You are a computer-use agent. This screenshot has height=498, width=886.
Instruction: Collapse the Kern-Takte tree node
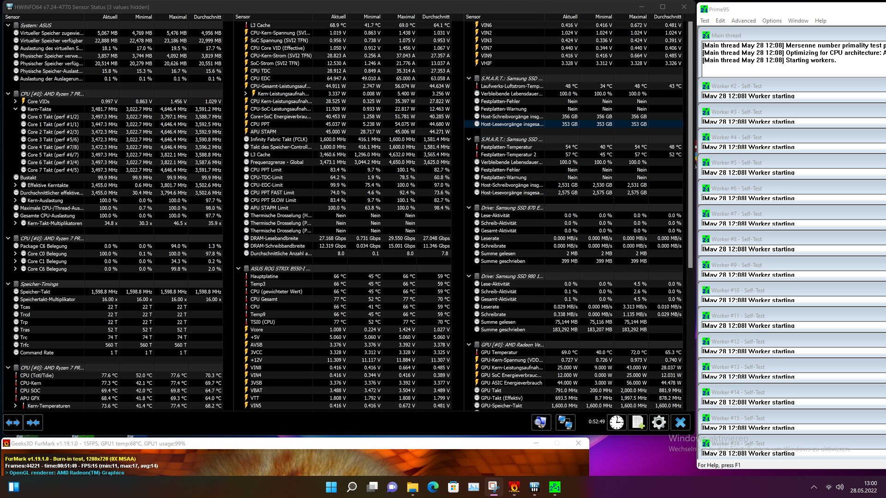pos(15,109)
